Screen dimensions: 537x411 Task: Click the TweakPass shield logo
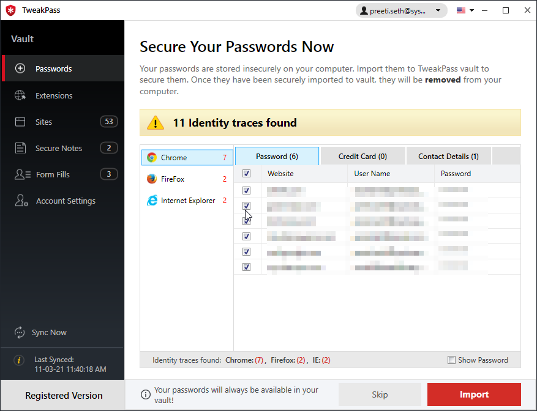click(x=10, y=10)
